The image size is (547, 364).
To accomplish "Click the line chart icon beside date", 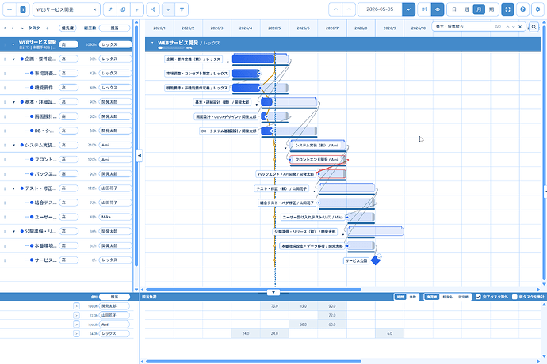I will 408,9.
